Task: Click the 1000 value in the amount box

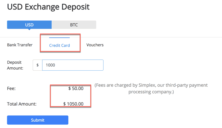Action: pyautogui.click(x=50, y=65)
